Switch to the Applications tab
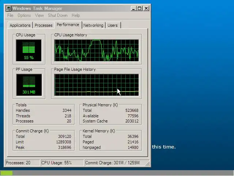Image resolution: width=234 pixels, height=176 pixels. coord(20,25)
